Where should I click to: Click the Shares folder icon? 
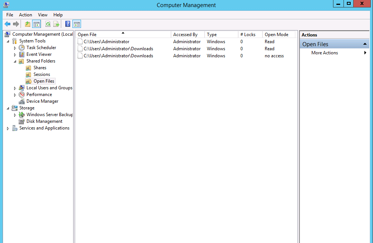click(x=28, y=68)
